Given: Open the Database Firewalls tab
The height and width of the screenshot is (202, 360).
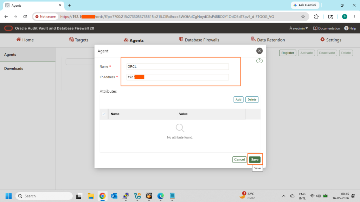Looking at the screenshot, I should click(x=199, y=40).
